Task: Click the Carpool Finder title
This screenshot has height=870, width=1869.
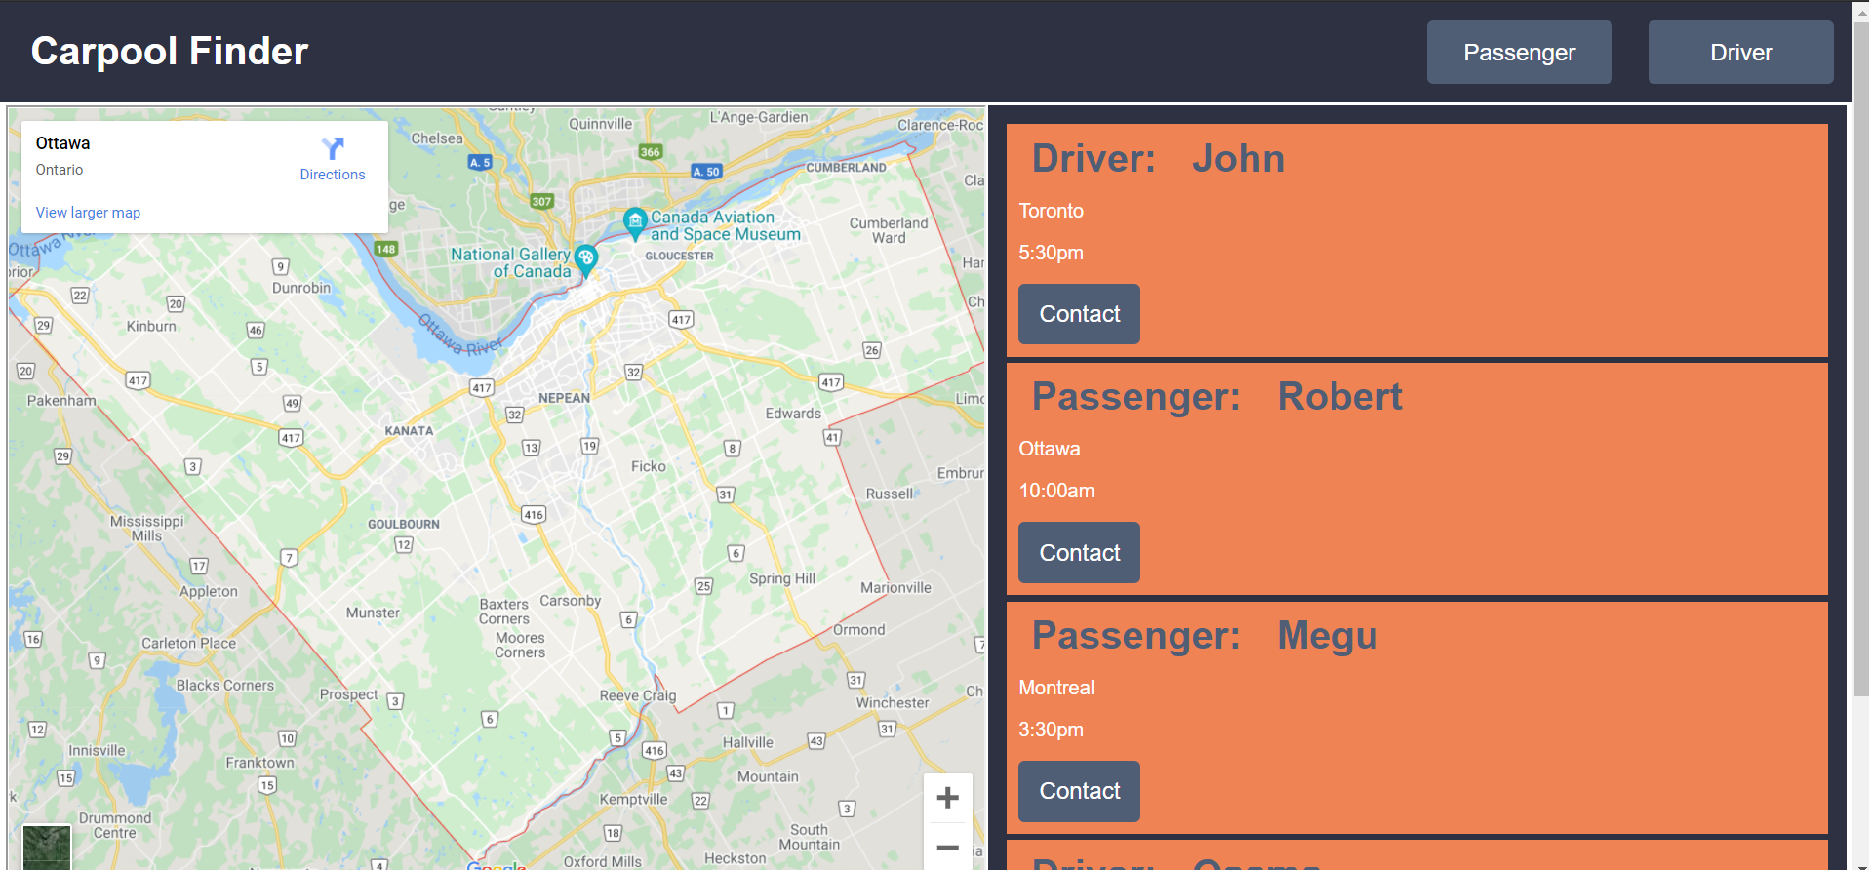Action: (170, 51)
